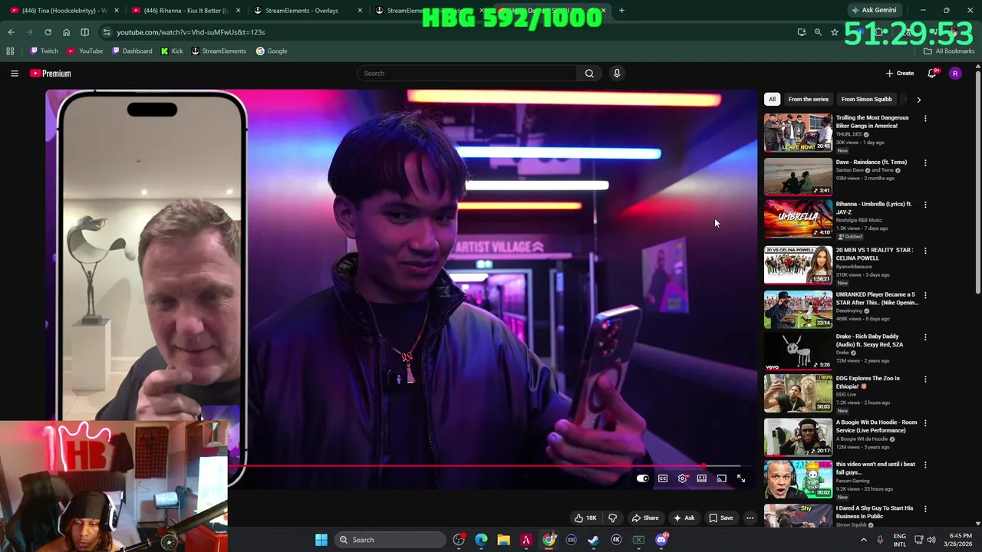Reload the page in the browser
The width and height of the screenshot is (982, 552).
(x=48, y=32)
